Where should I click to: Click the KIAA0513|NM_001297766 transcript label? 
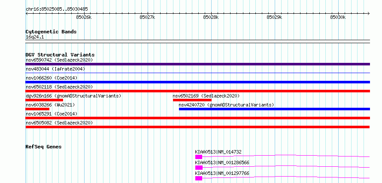click(x=222, y=173)
